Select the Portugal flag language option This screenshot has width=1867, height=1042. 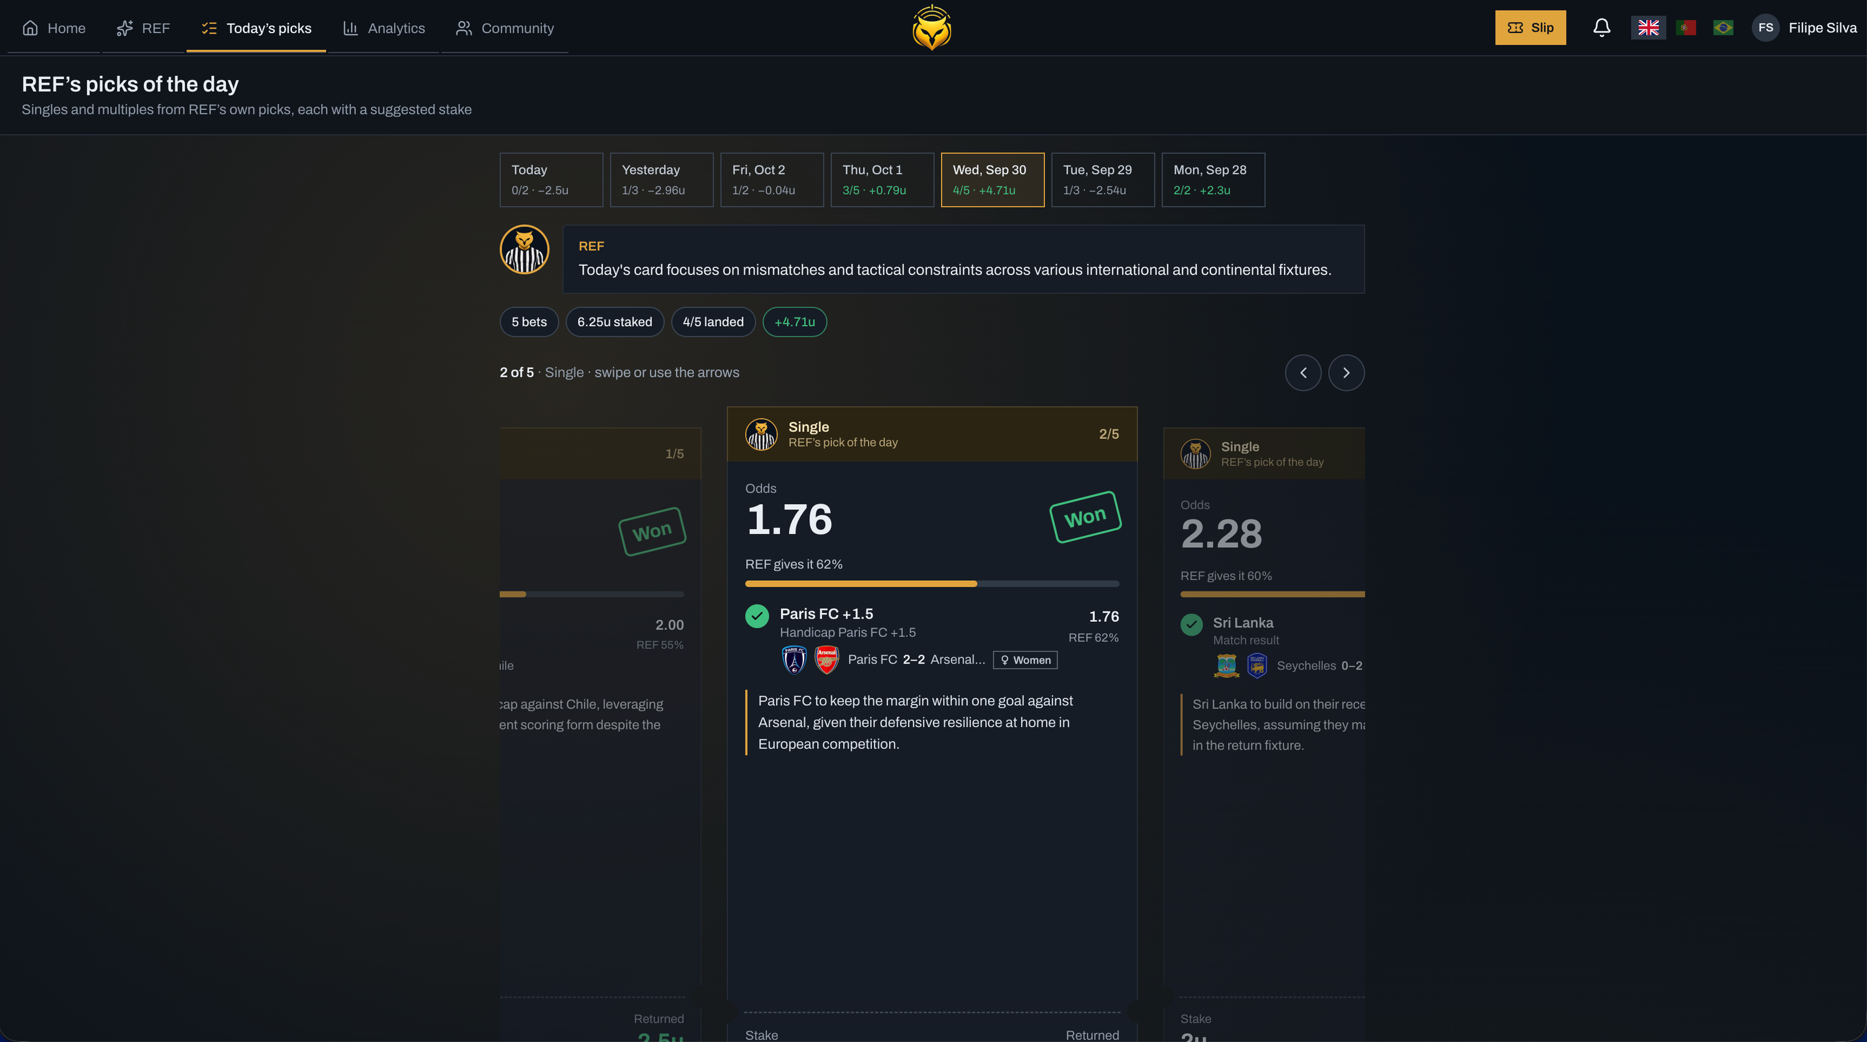coord(1686,27)
